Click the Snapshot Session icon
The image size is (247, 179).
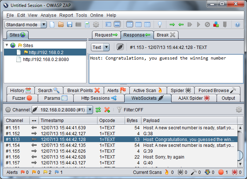click(78, 24)
